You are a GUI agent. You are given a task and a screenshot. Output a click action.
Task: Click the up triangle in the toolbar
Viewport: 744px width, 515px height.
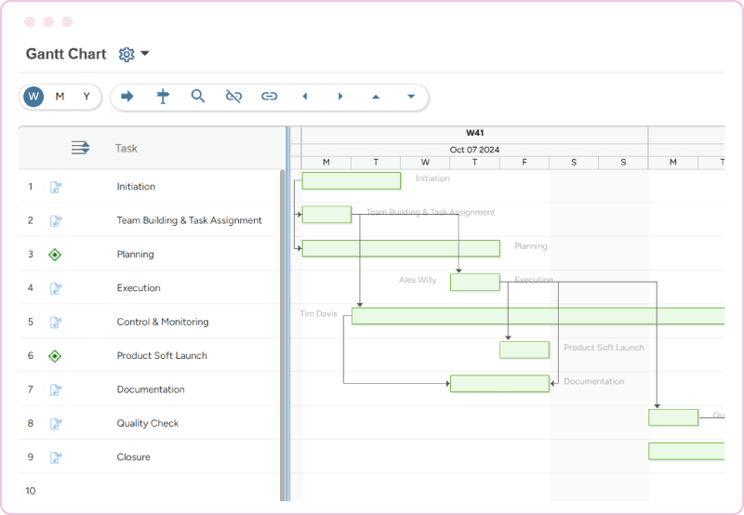pyautogui.click(x=376, y=97)
